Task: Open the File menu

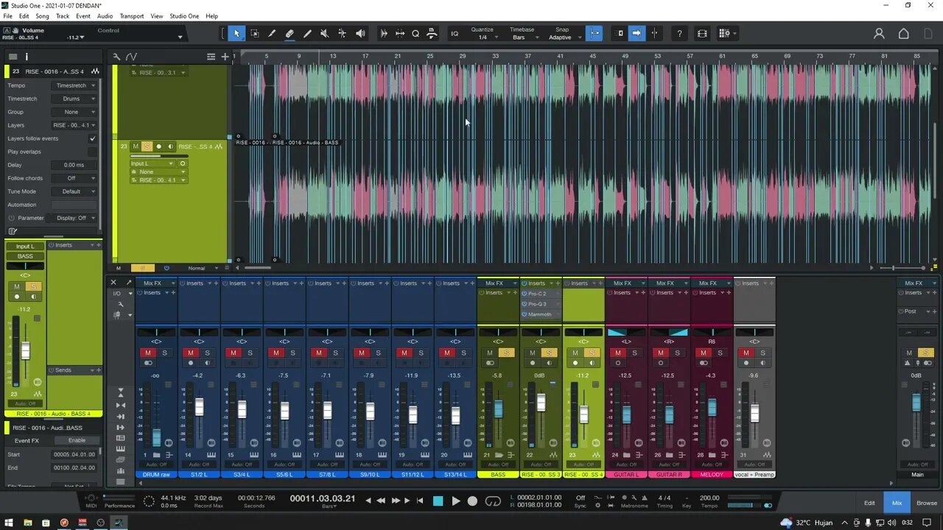Action: (x=7, y=16)
